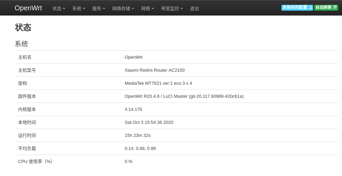
Task: Click the uptime value 15h 23m 32s
Action: tap(138, 136)
